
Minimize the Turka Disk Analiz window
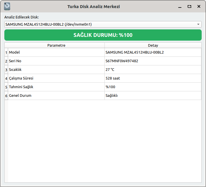point(180,6)
